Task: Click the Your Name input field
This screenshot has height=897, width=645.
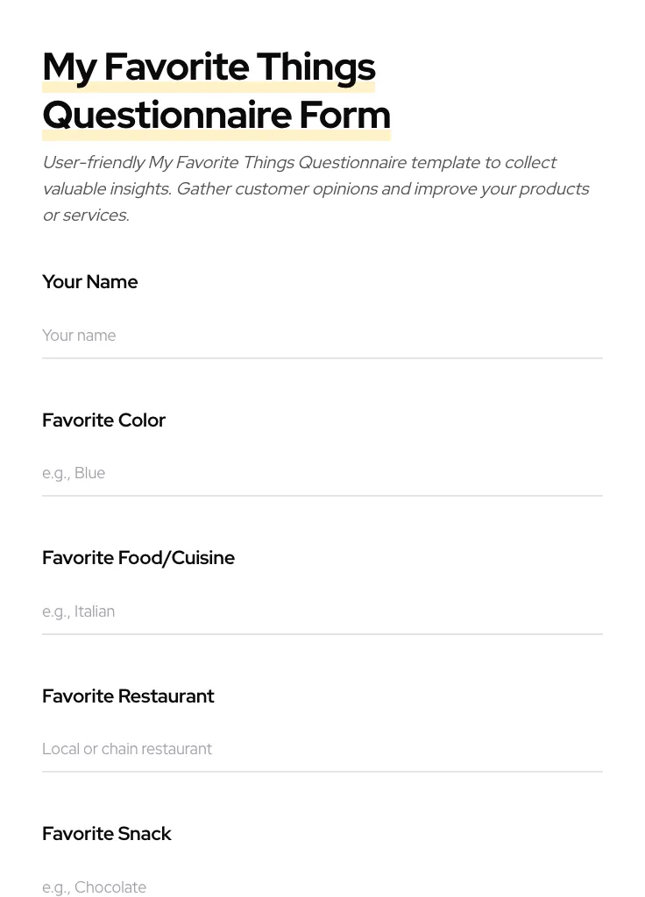Action: (322, 335)
